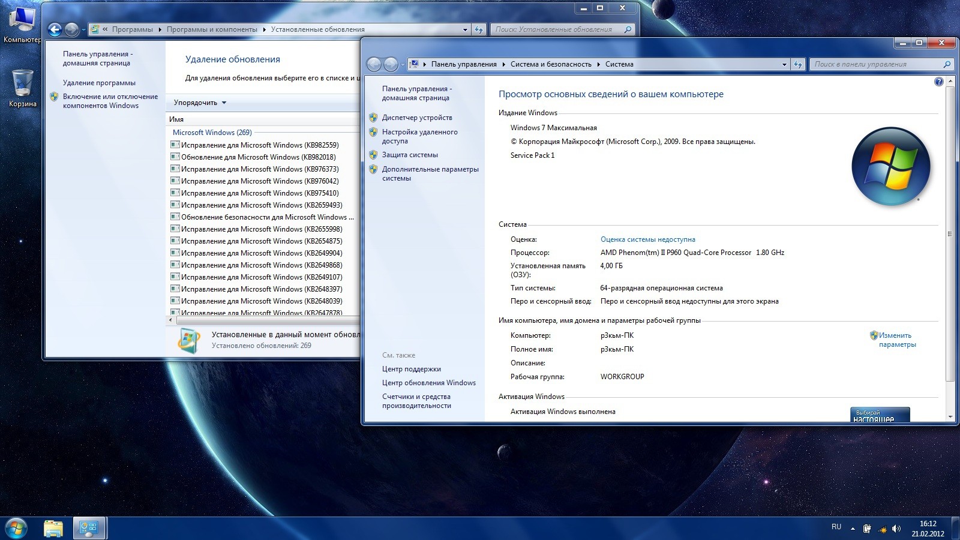Go back in Installed Updates window
Screen dimensions: 960x540
[55, 29]
